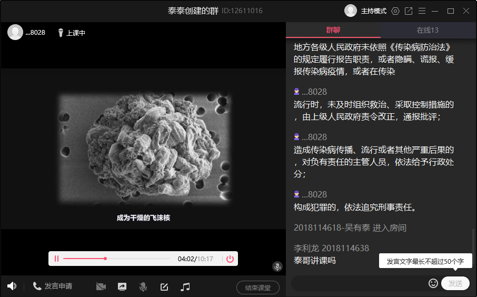The image size is (477, 297).
Task: Click the 结束课堂 button
Action: 258,288
